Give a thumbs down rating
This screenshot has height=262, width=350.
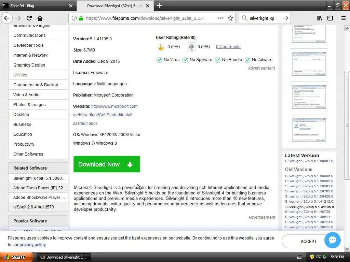191,47
